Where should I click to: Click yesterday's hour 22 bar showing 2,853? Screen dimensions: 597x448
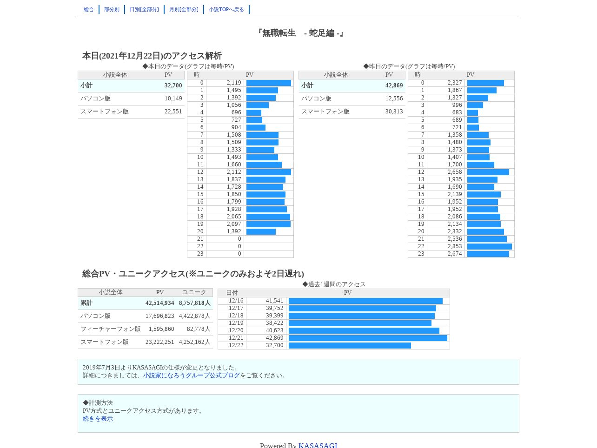[x=490, y=246]
